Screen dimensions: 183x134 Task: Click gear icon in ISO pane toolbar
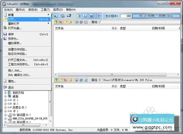[81, 22]
